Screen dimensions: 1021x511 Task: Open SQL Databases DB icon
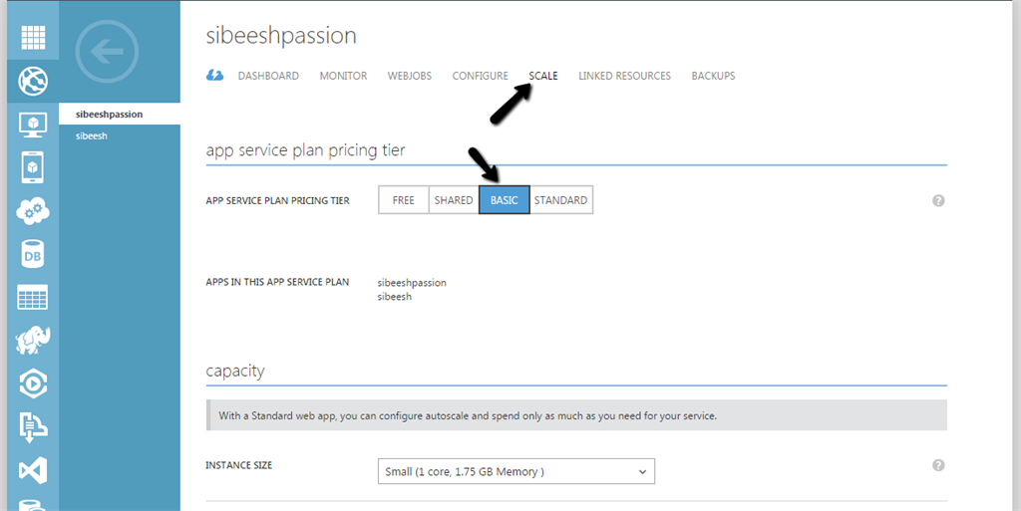click(x=33, y=254)
